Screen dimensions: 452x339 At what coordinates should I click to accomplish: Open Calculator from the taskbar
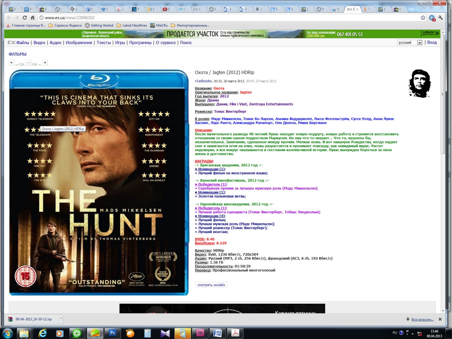(x=148, y=333)
